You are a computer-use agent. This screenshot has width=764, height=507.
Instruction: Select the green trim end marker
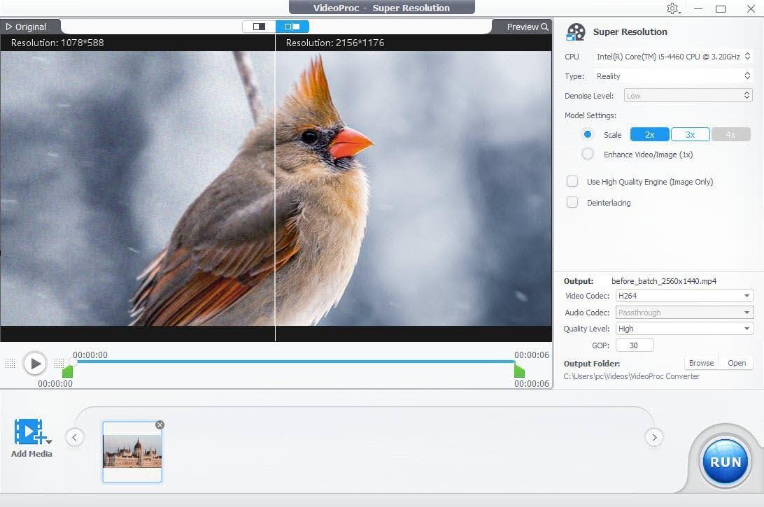click(519, 371)
